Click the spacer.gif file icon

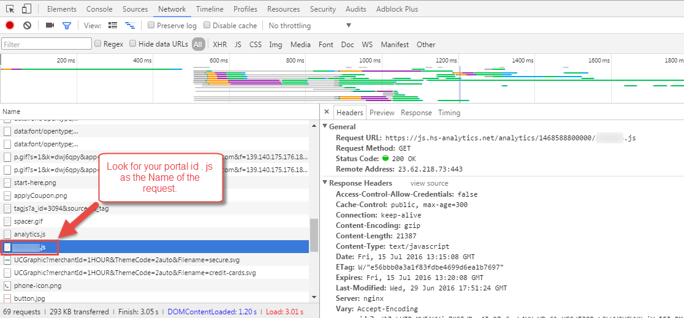point(7,221)
